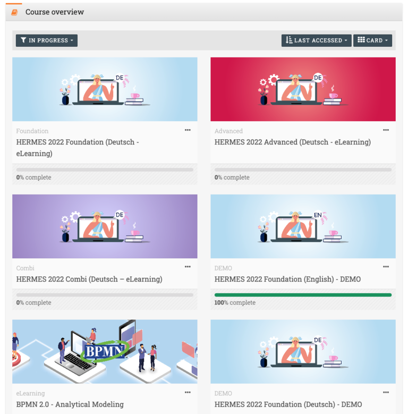Click '0% complete' under the Advanced course
The height and width of the screenshot is (414, 408).
tap(232, 178)
